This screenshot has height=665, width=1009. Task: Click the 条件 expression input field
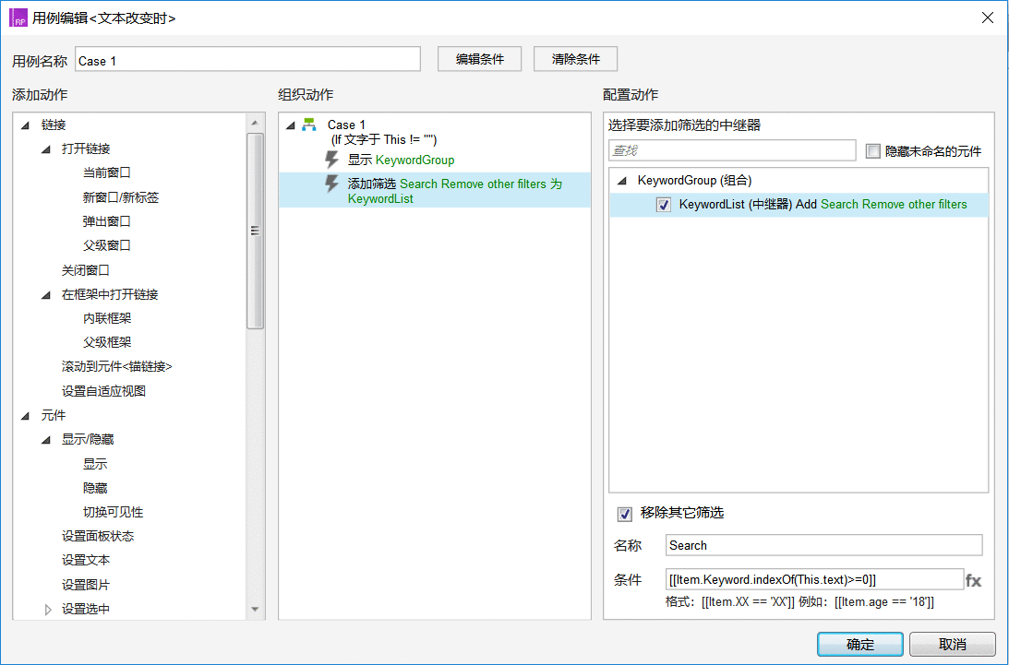pyautogui.click(x=814, y=579)
